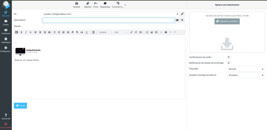Image resolution: width=267 pixels, height=130 pixels.
Task: Toggle underline formatting
Action: point(31,32)
